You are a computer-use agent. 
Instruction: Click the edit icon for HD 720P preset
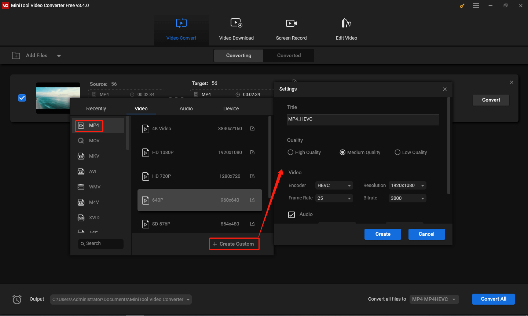point(252,176)
